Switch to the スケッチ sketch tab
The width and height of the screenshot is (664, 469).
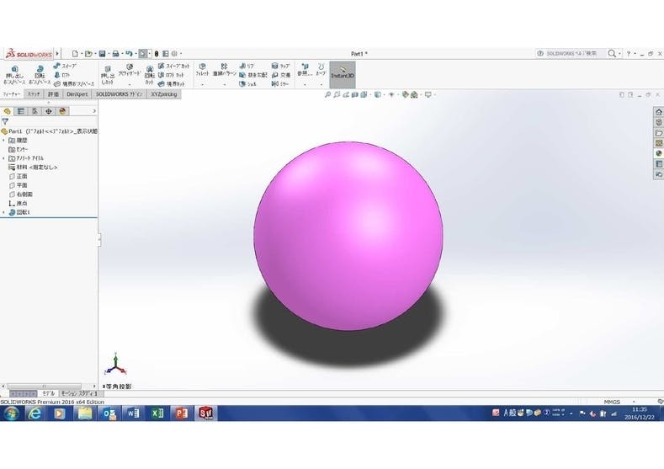tap(34, 94)
